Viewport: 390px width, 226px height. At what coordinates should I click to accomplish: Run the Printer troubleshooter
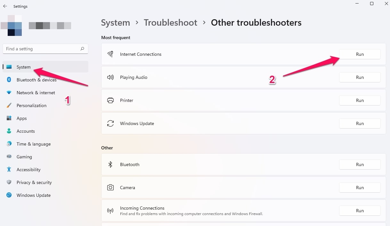(x=360, y=100)
